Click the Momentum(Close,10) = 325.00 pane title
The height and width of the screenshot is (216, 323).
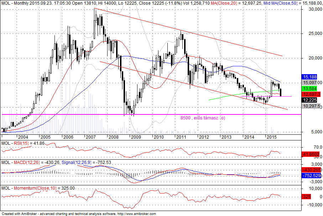click(x=44, y=188)
